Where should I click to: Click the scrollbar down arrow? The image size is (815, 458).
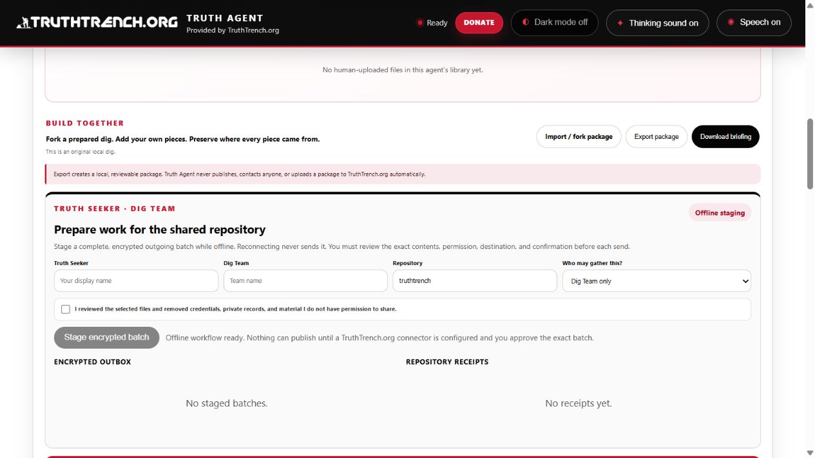pyautogui.click(x=810, y=453)
